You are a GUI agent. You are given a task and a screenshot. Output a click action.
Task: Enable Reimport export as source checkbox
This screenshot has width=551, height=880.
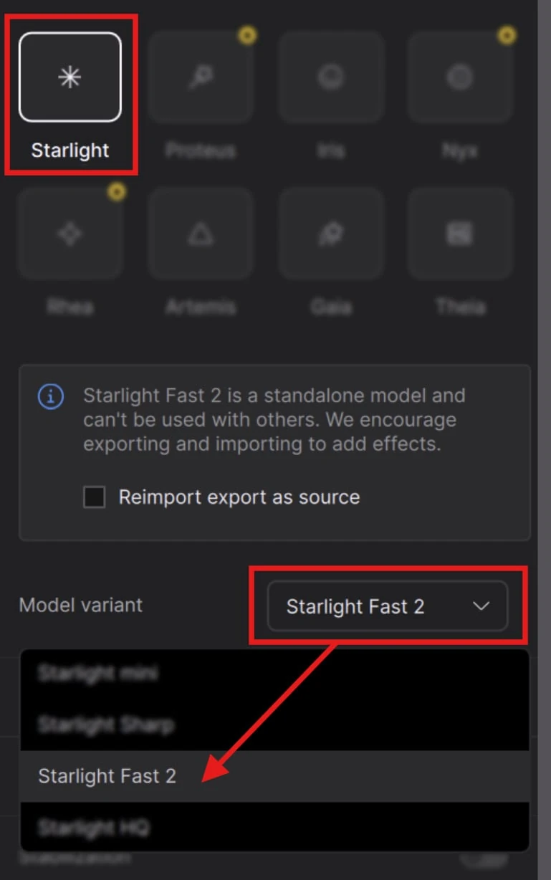click(x=95, y=497)
